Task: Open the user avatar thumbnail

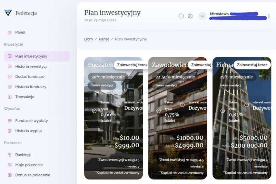Action: pos(203,16)
